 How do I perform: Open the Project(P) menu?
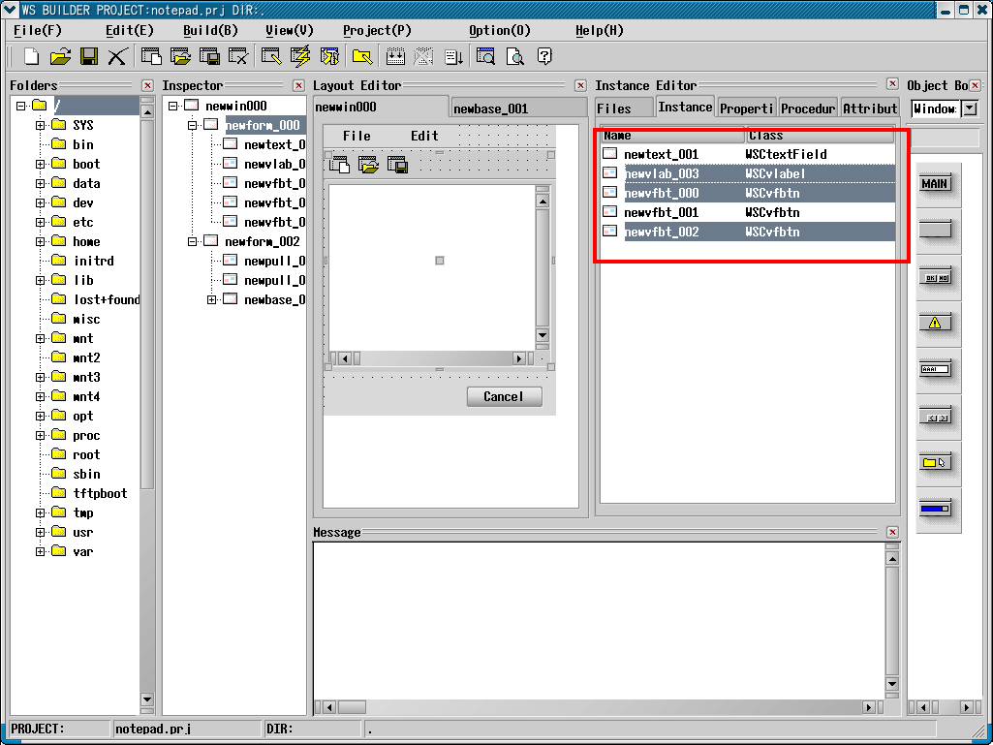point(377,30)
